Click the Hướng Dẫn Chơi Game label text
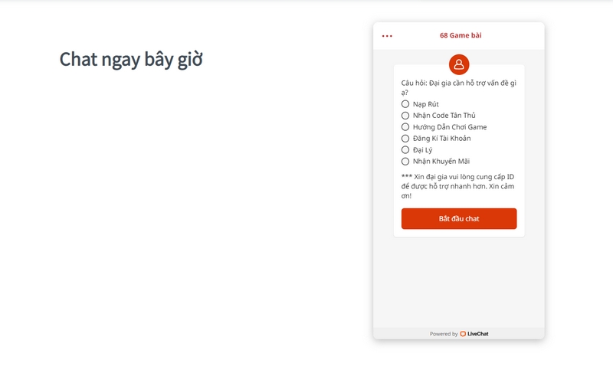613x373 pixels. click(x=450, y=127)
